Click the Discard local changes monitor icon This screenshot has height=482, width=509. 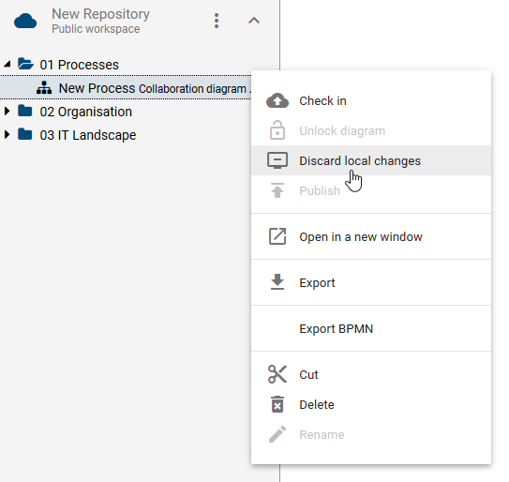(x=277, y=160)
